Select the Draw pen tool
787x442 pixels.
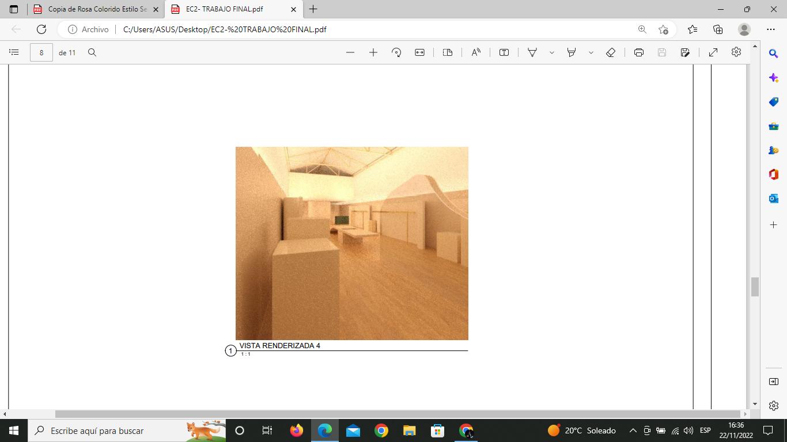532,52
